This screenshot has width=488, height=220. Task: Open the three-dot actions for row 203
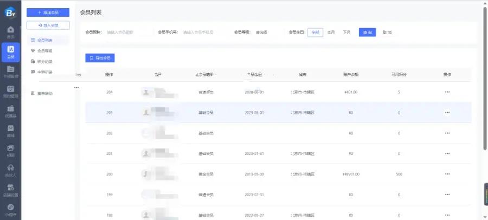447,113
